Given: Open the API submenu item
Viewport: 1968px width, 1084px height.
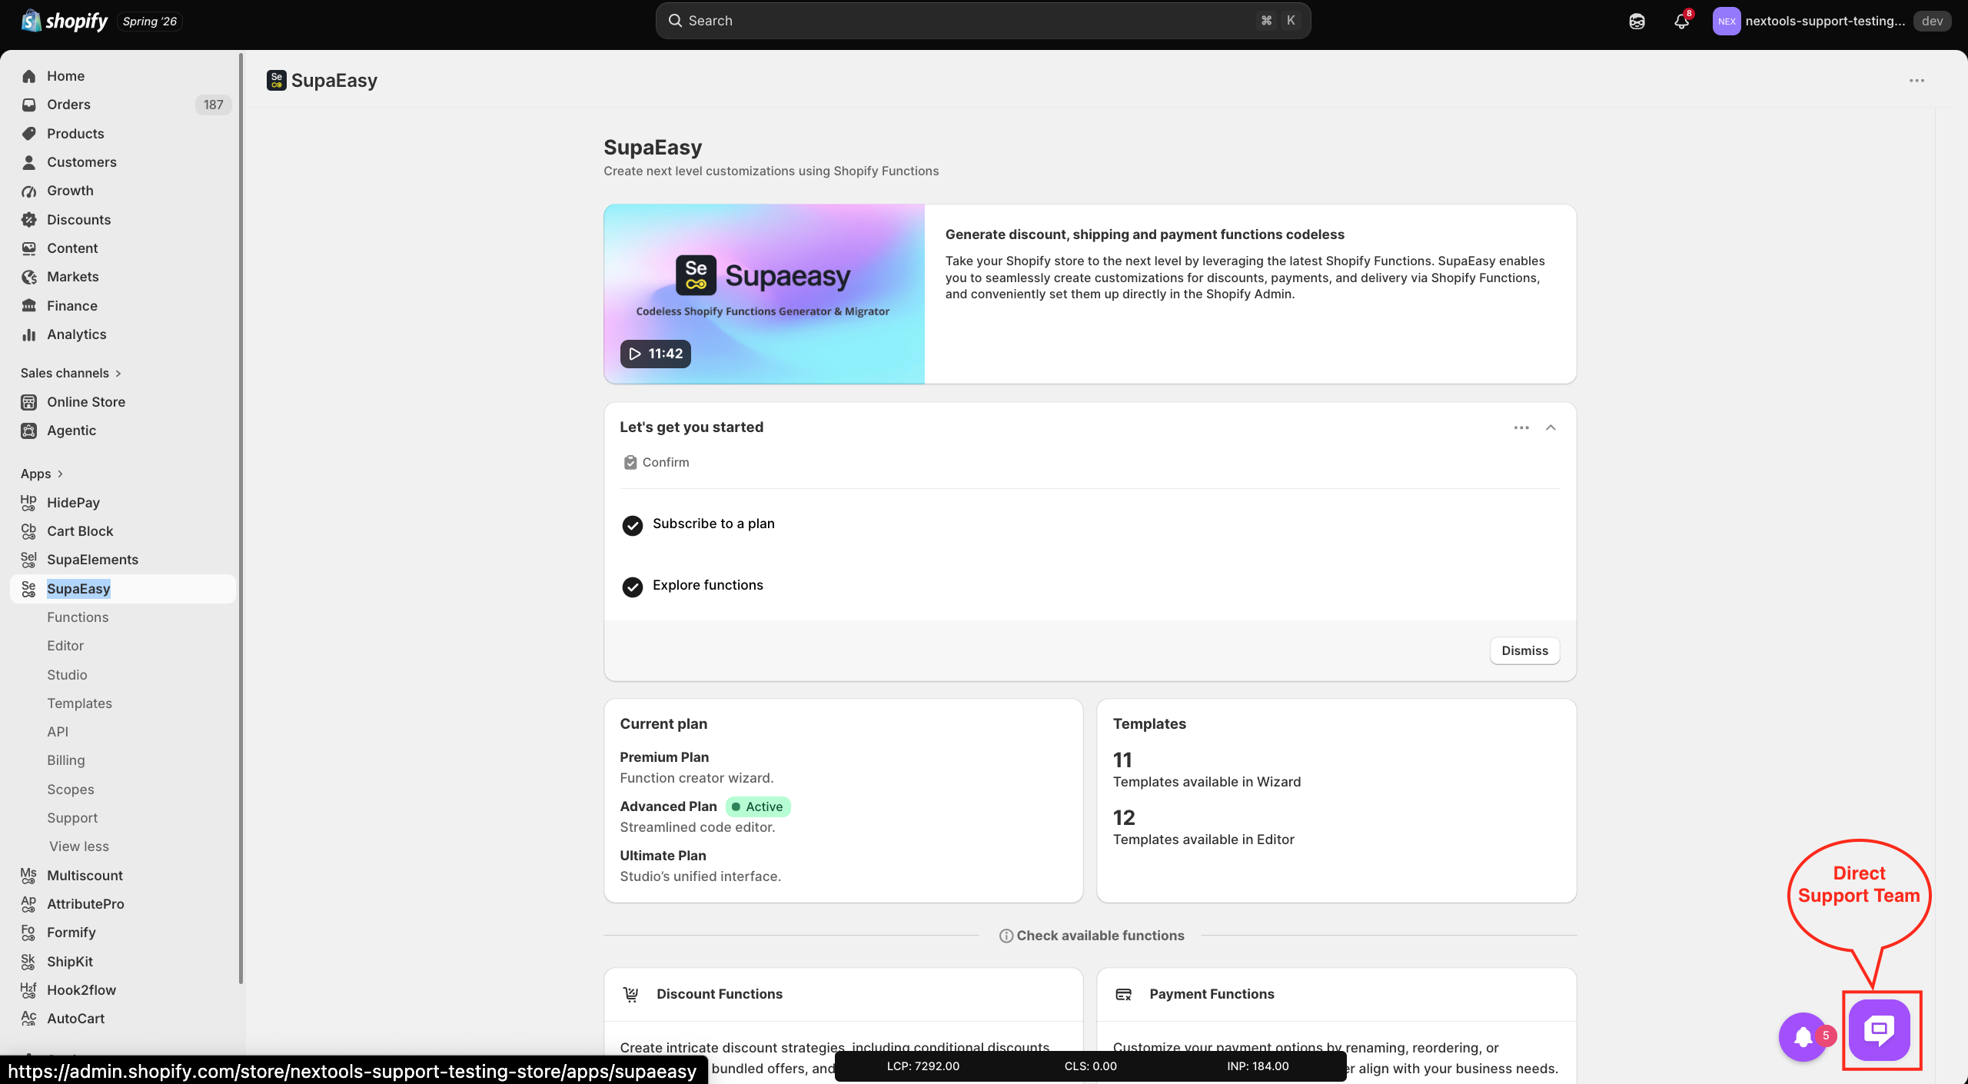Looking at the screenshot, I should click(58, 732).
